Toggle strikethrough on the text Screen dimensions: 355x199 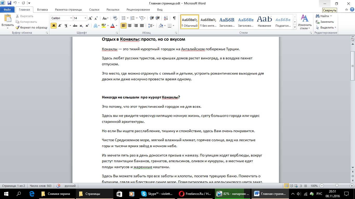[x=75, y=26]
